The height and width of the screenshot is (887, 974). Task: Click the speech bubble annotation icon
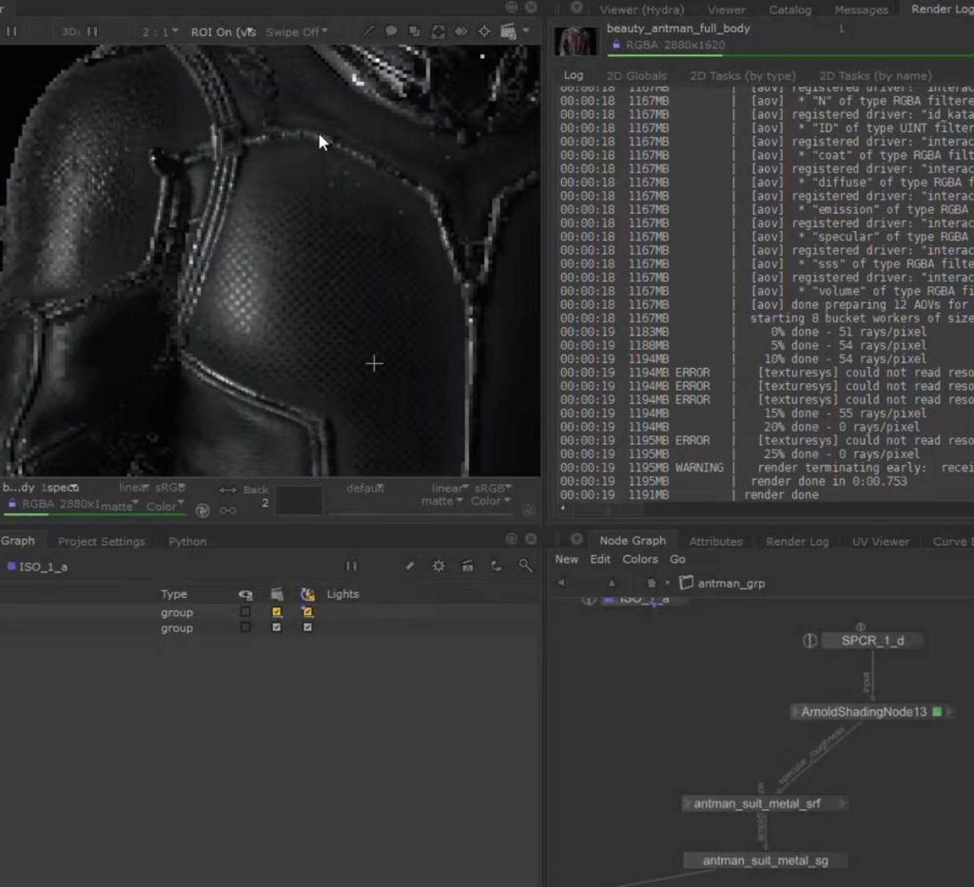pos(391,31)
